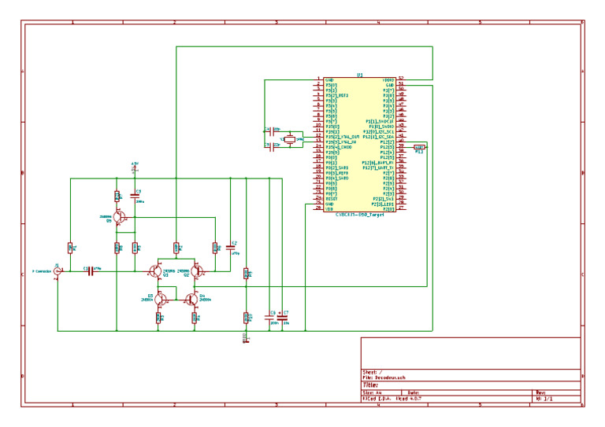Viewport: 605px width, 427px height.
Task: Click the P0[2]_SAR0 pin label
Action: pyautogui.click(x=337, y=167)
